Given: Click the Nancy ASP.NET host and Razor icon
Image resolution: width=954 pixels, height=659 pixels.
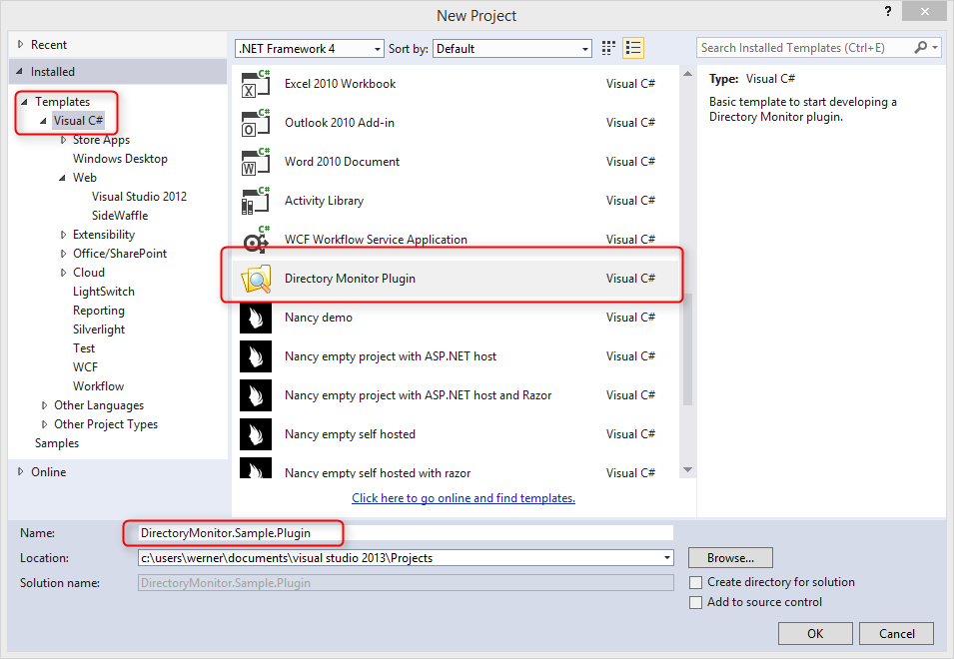Looking at the screenshot, I should [256, 395].
